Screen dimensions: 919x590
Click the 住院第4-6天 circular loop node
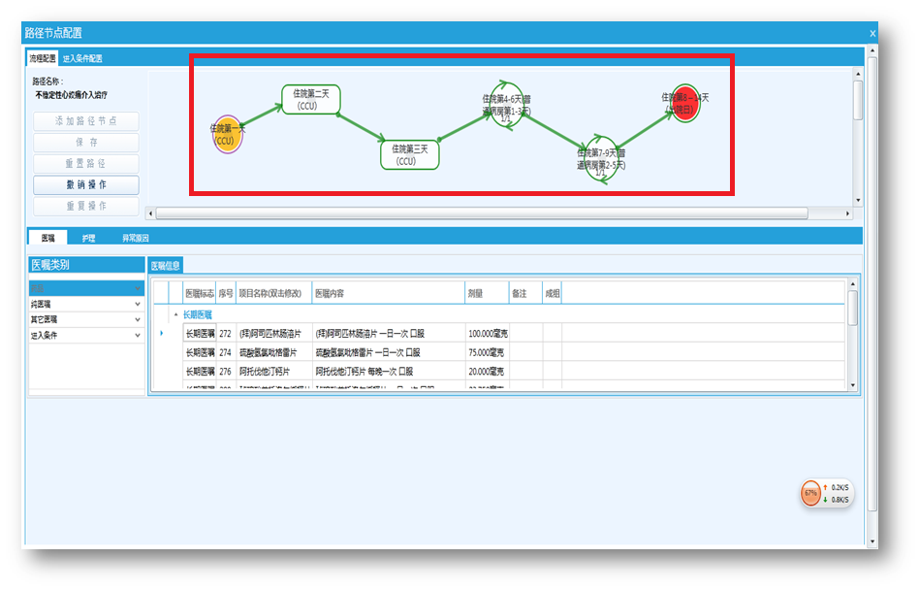pyautogui.click(x=506, y=105)
